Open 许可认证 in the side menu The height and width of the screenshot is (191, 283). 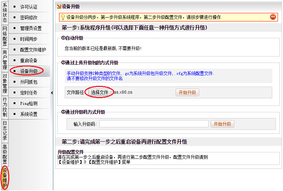(29, 7)
